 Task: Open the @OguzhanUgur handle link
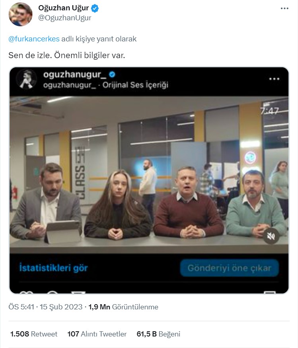point(64,18)
